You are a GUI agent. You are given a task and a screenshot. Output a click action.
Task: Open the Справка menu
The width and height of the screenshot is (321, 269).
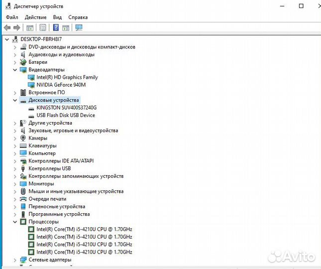click(78, 17)
